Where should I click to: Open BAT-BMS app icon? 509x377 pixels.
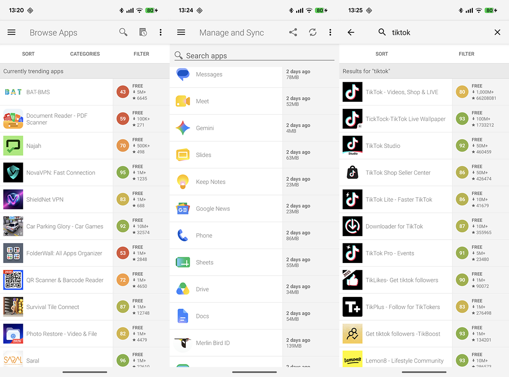[13, 92]
